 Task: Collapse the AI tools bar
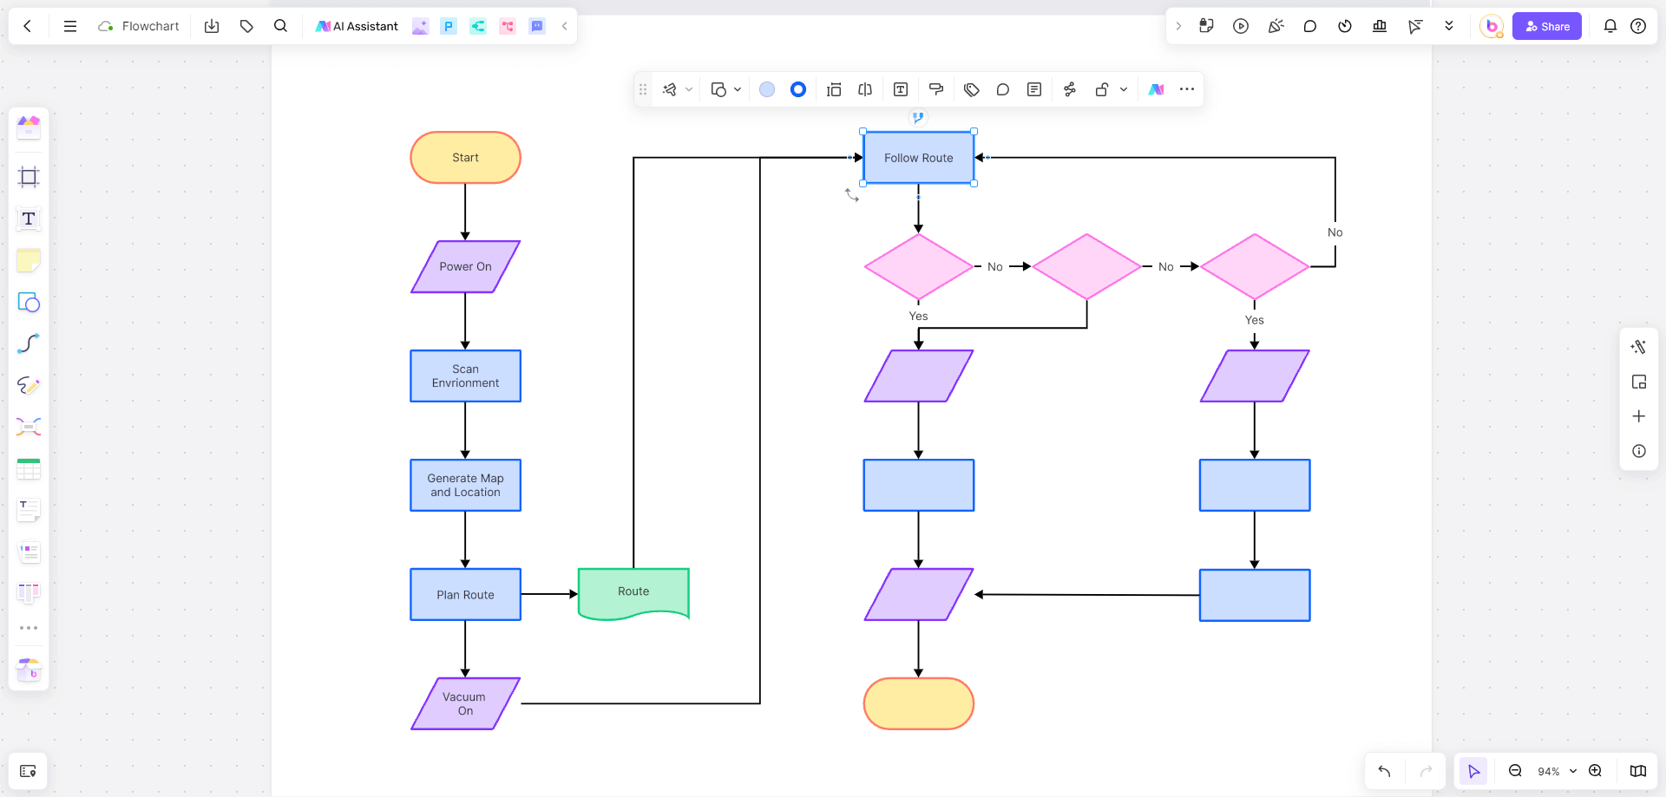click(565, 26)
